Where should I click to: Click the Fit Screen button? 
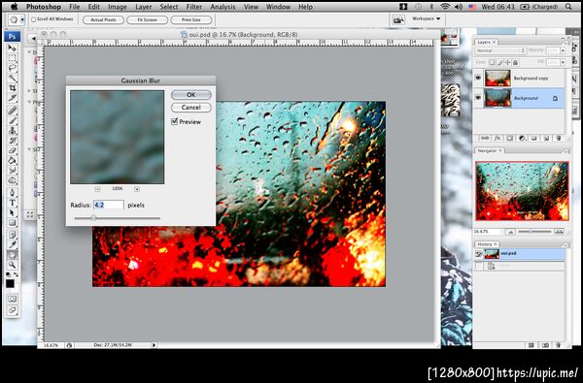148,19
